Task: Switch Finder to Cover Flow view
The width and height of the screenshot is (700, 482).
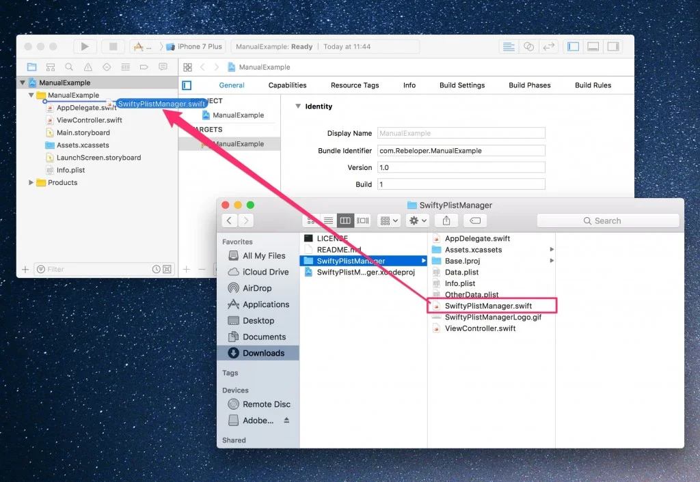Action: click(362, 221)
